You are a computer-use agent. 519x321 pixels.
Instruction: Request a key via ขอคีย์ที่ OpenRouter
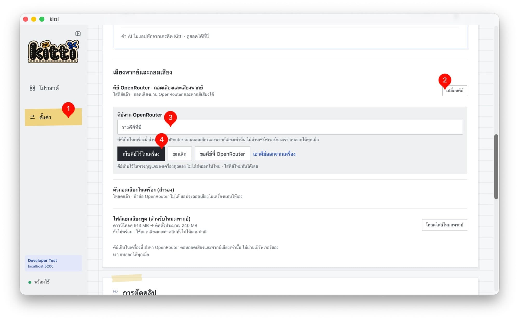point(222,154)
